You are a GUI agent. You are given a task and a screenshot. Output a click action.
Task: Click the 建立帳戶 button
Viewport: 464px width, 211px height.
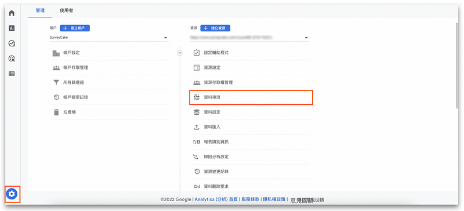[x=75, y=28]
